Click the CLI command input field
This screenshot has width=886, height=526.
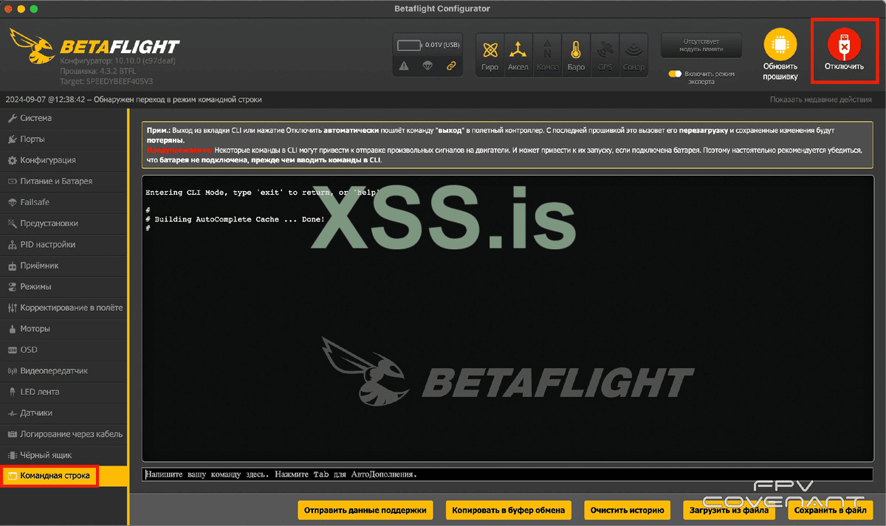point(508,474)
